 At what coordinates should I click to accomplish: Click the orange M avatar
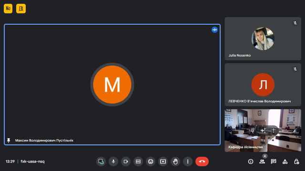pos(112,85)
